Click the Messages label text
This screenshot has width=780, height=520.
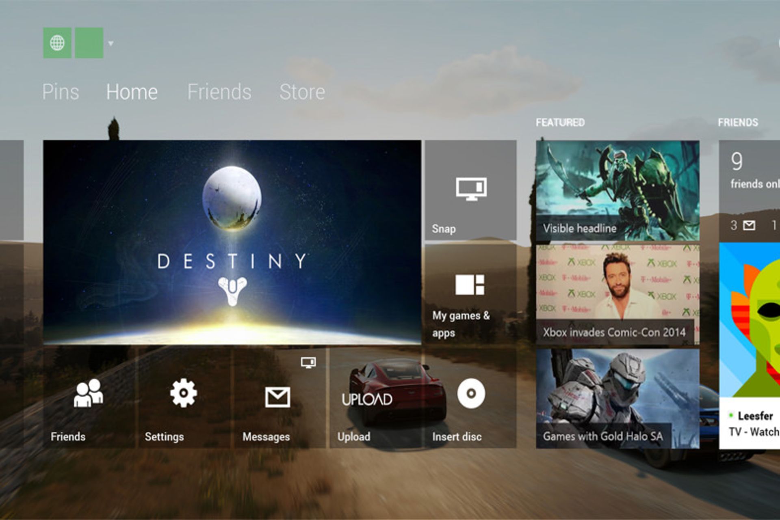pos(266,437)
